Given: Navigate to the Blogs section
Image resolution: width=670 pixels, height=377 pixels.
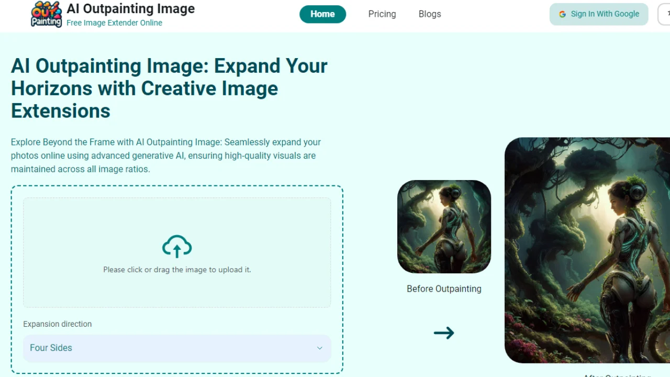Looking at the screenshot, I should coord(430,14).
